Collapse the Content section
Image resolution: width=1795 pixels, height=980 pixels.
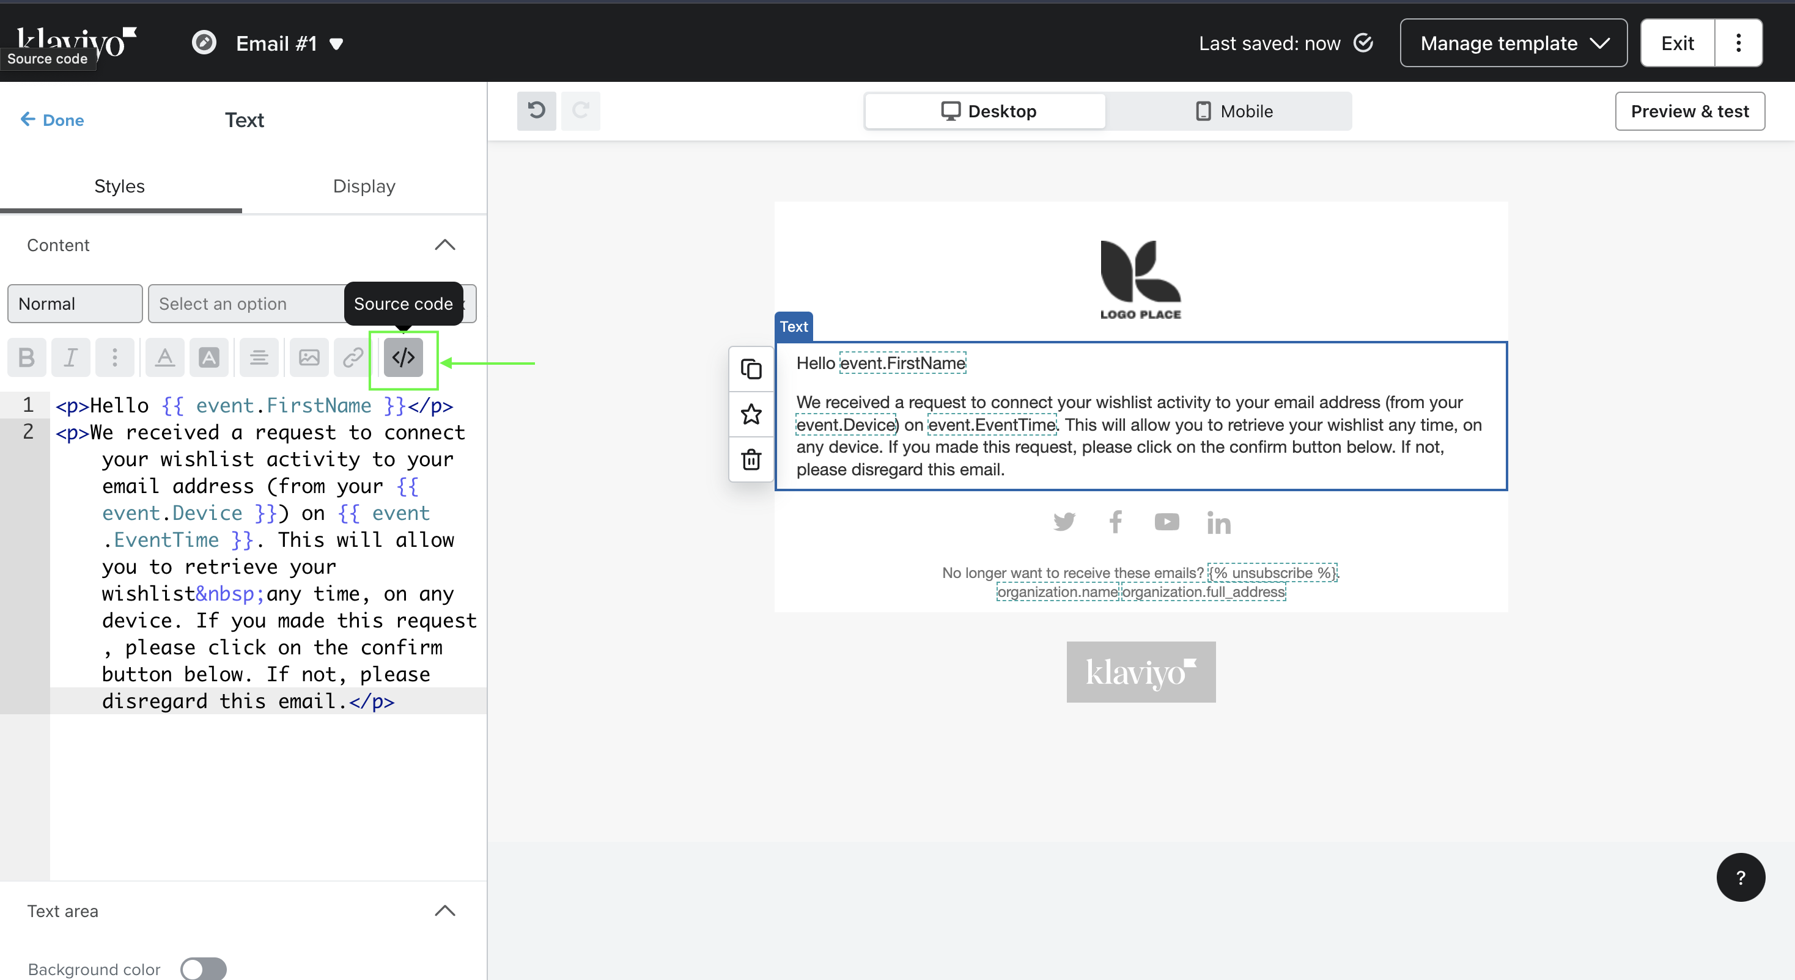tap(444, 245)
